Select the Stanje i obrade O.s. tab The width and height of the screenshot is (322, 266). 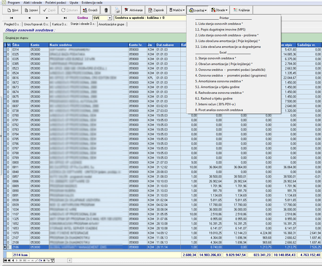[83, 24]
